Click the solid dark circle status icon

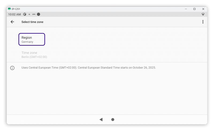point(39,14)
